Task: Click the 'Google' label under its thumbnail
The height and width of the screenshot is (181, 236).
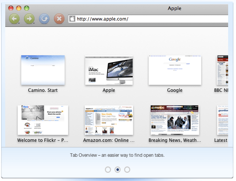Action: tap(175, 90)
